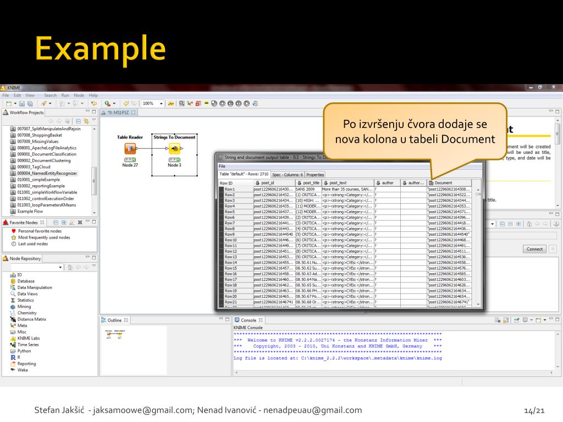Minimize the Workflow Projects panel
This screenshot has height=422, width=563.
pyautogui.click(x=87, y=112)
